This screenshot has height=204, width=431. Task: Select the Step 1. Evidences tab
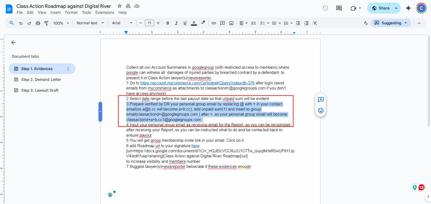[42, 69]
